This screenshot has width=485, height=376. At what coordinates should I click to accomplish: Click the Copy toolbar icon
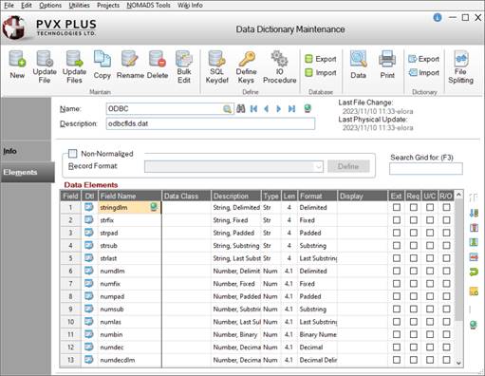(102, 66)
